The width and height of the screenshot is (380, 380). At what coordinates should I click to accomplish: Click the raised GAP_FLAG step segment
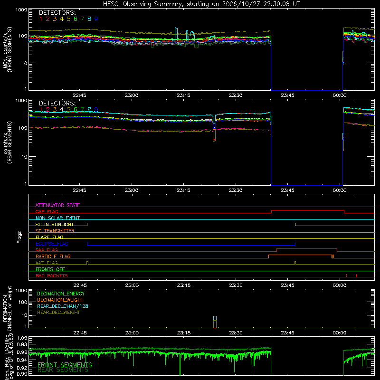pos(308,210)
